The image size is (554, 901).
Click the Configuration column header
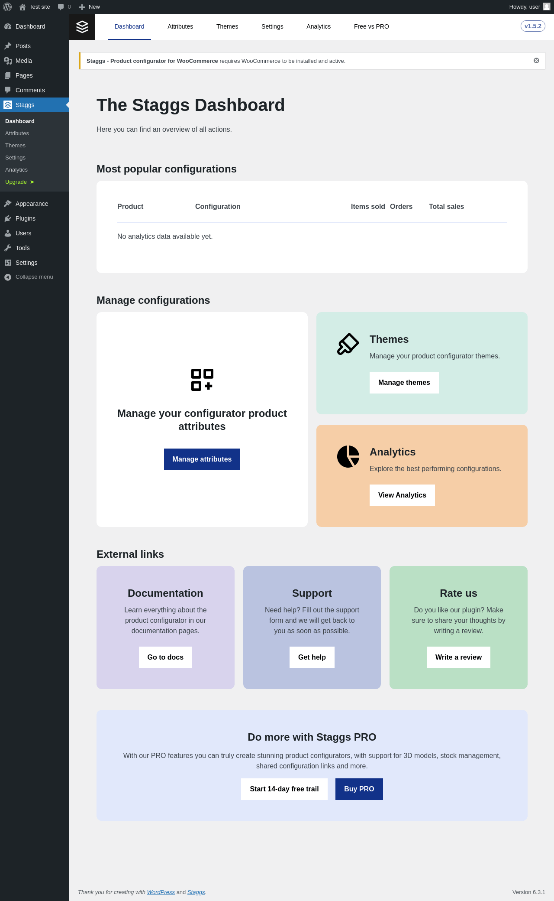pos(218,207)
